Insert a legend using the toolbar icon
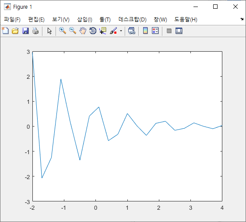The width and height of the screenshot is (246, 222). 155,31
